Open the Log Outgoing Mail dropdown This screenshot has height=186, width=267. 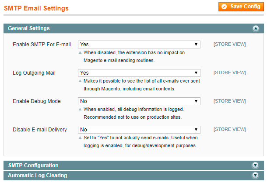point(139,73)
